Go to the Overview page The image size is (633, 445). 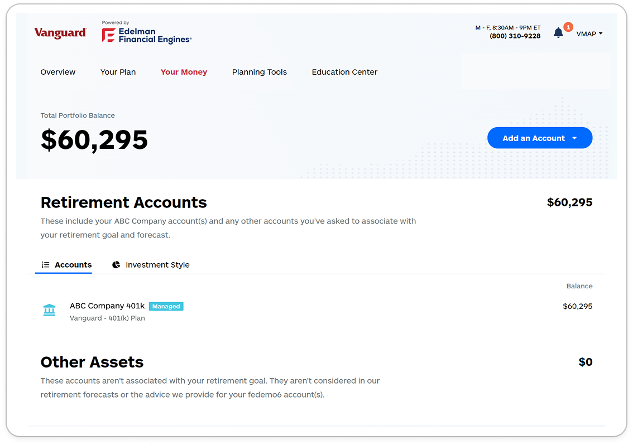coord(58,72)
